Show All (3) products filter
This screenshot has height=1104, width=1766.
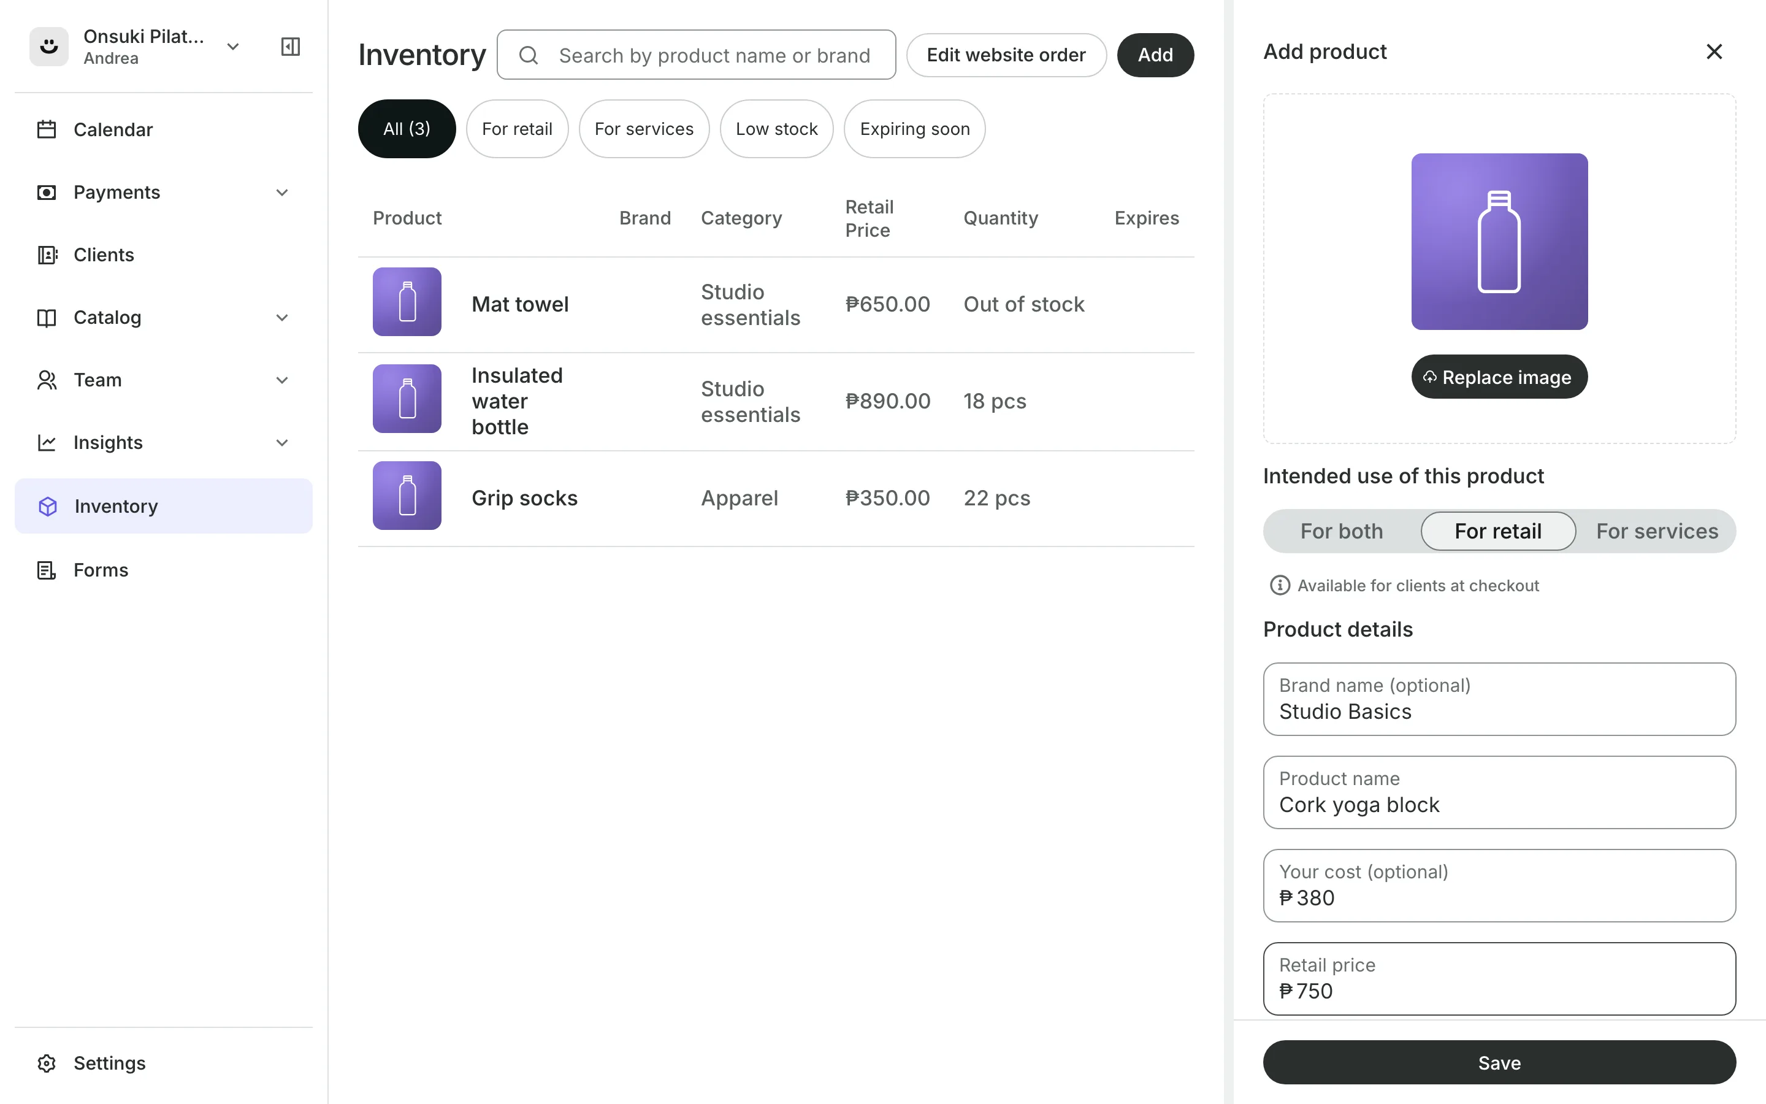click(x=407, y=129)
